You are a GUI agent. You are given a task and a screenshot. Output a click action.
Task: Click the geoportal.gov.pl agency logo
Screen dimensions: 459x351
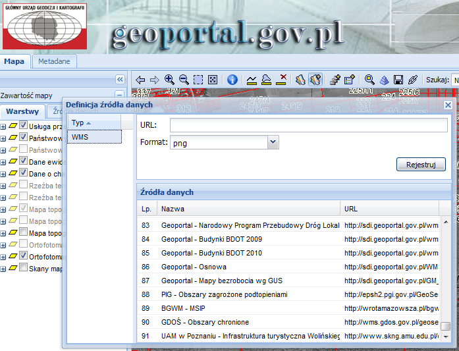[x=45, y=26]
